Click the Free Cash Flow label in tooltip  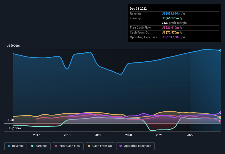[x=140, y=28]
